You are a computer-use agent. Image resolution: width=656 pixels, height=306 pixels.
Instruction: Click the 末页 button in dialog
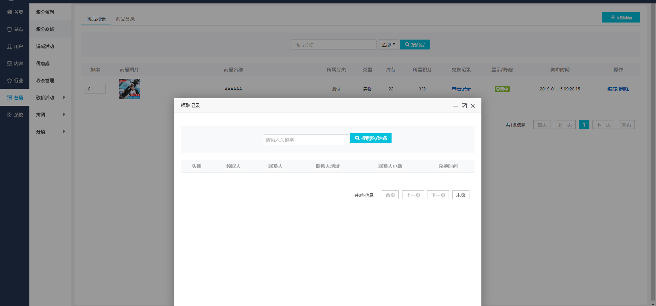tap(461, 195)
